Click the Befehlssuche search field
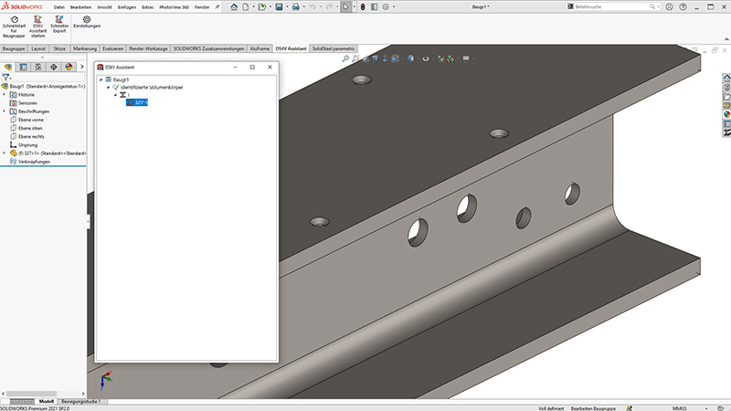The image size is (731, 411). point(610,7)
